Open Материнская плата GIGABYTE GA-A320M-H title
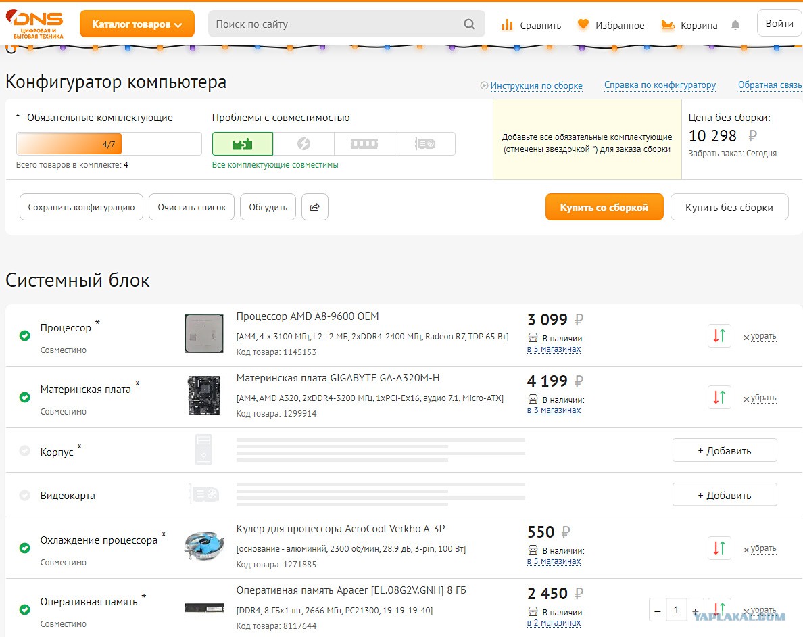The height and width of the screenshot is (637, 803). pyautogui.click(x=338, y=378)
